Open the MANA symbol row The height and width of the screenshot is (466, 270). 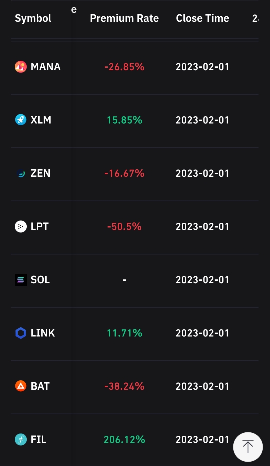point(135,67)
